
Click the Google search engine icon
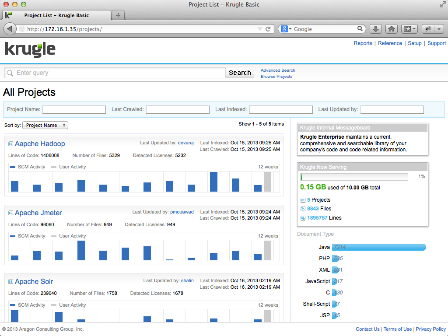click(284, 29)
